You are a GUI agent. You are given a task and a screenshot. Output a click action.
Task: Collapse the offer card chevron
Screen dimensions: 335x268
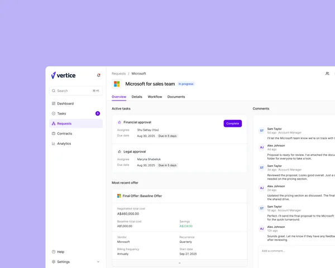point(179,263)
